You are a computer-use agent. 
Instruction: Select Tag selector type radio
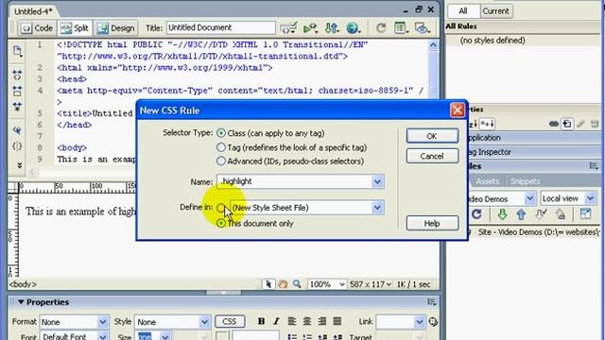[221, 147]
